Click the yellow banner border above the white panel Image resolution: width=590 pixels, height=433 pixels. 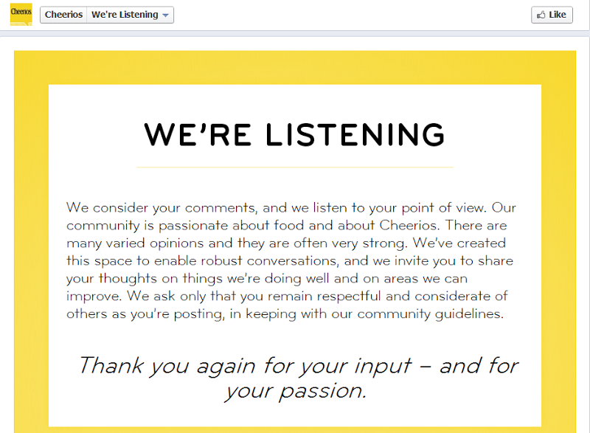pyautogui.click(x=294, y=68)
